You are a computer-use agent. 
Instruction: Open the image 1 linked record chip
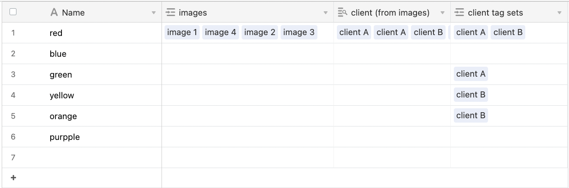(x=182, y=32)
